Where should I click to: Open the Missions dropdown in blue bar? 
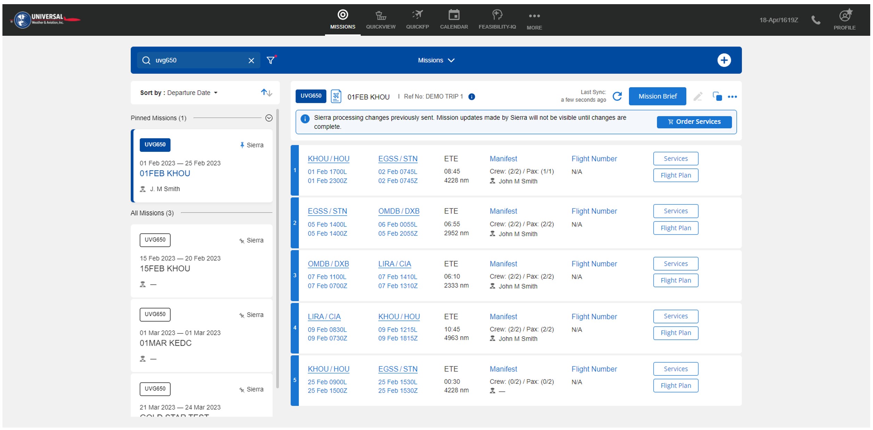[x=436, y=60]
